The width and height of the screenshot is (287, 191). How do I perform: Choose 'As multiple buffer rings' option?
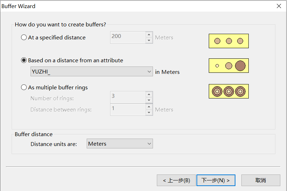click(24, 87)
